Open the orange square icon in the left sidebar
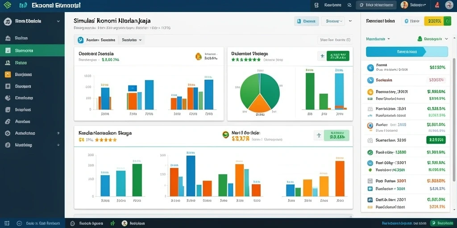The height and width of the screenshot is (228, 457). point(8,74)
